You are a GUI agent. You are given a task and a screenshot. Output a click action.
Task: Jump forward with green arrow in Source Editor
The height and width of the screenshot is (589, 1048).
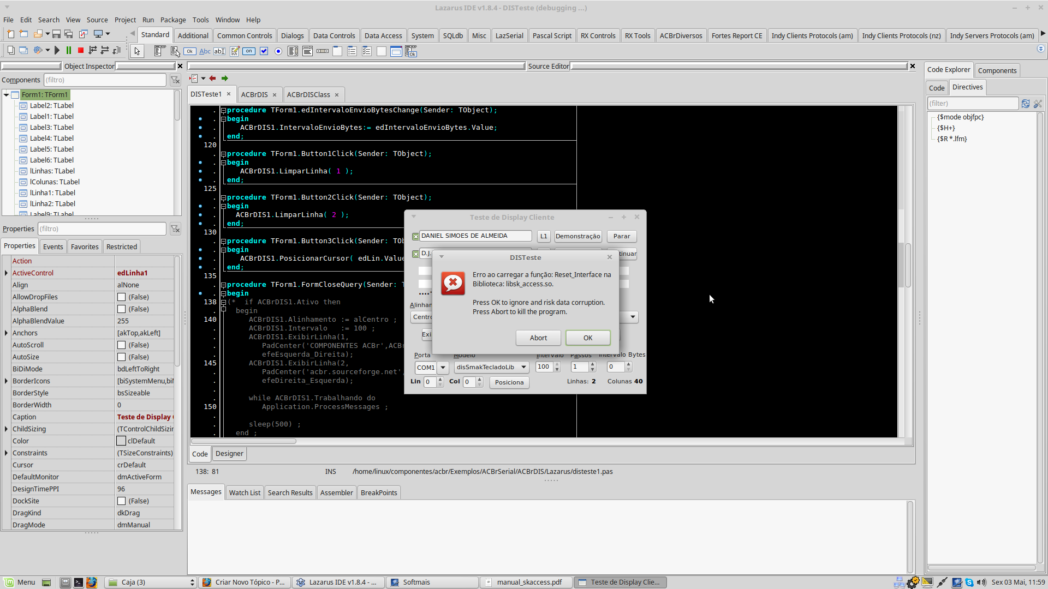(225, 79)
